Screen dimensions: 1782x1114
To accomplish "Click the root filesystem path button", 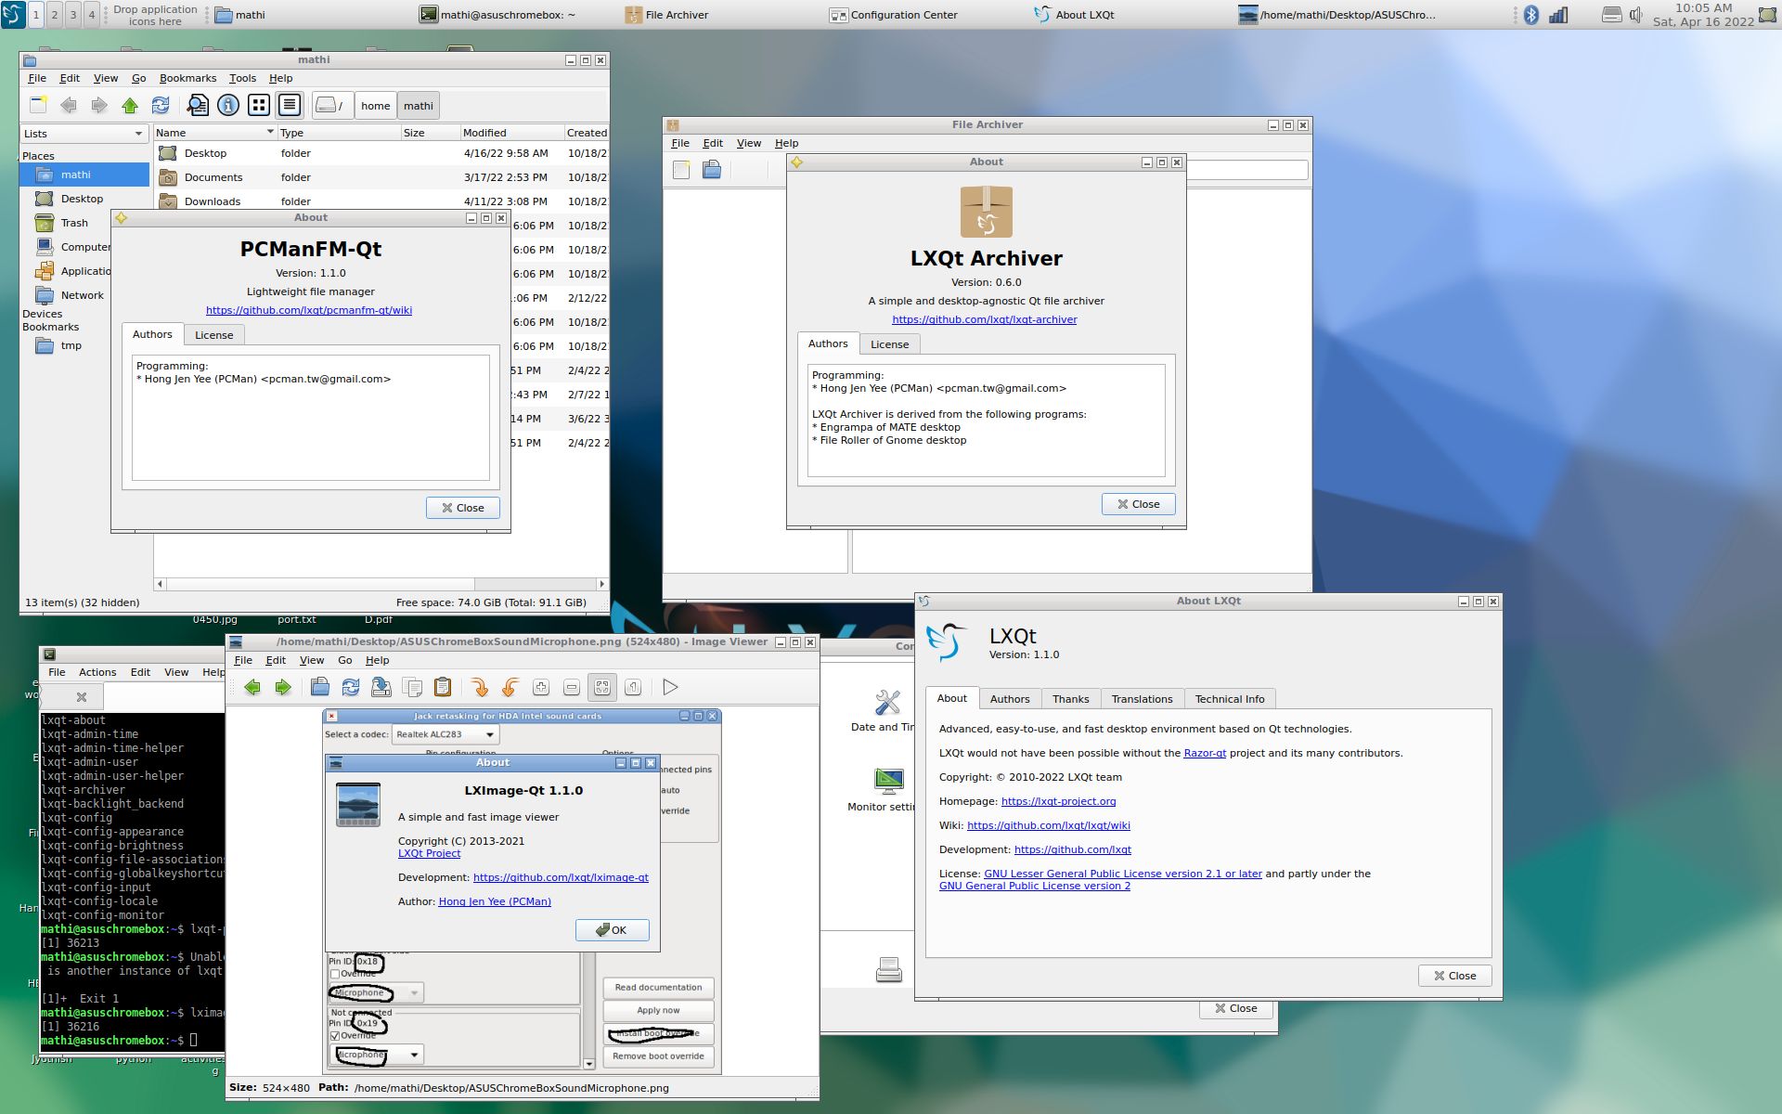I will click(x=330, y=105).
